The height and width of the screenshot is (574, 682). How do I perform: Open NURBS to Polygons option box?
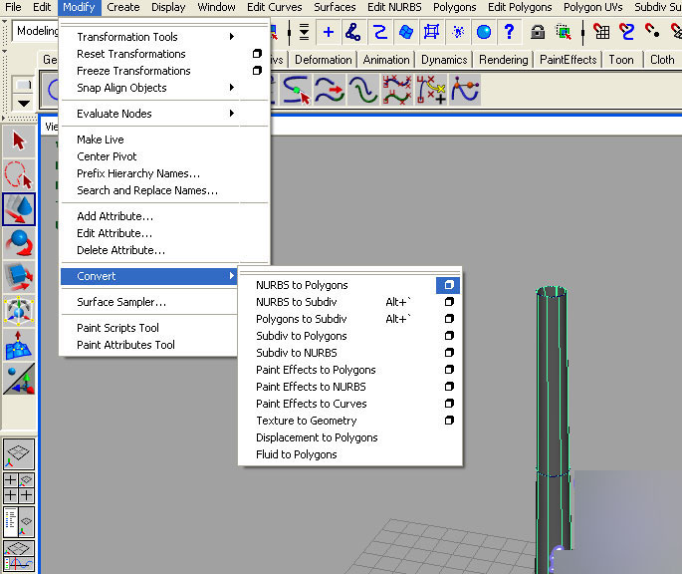click(448, 285)
